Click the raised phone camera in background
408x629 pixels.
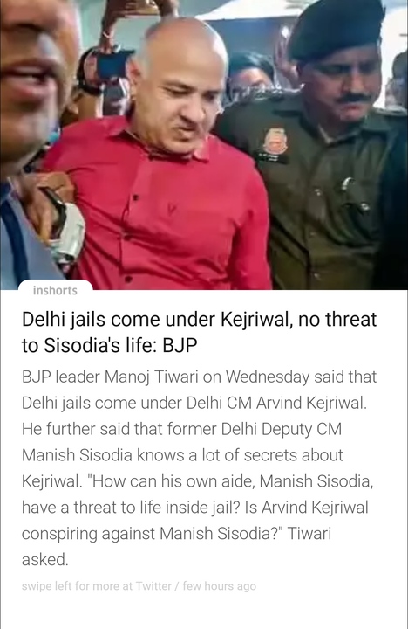(x=114, y=66)
